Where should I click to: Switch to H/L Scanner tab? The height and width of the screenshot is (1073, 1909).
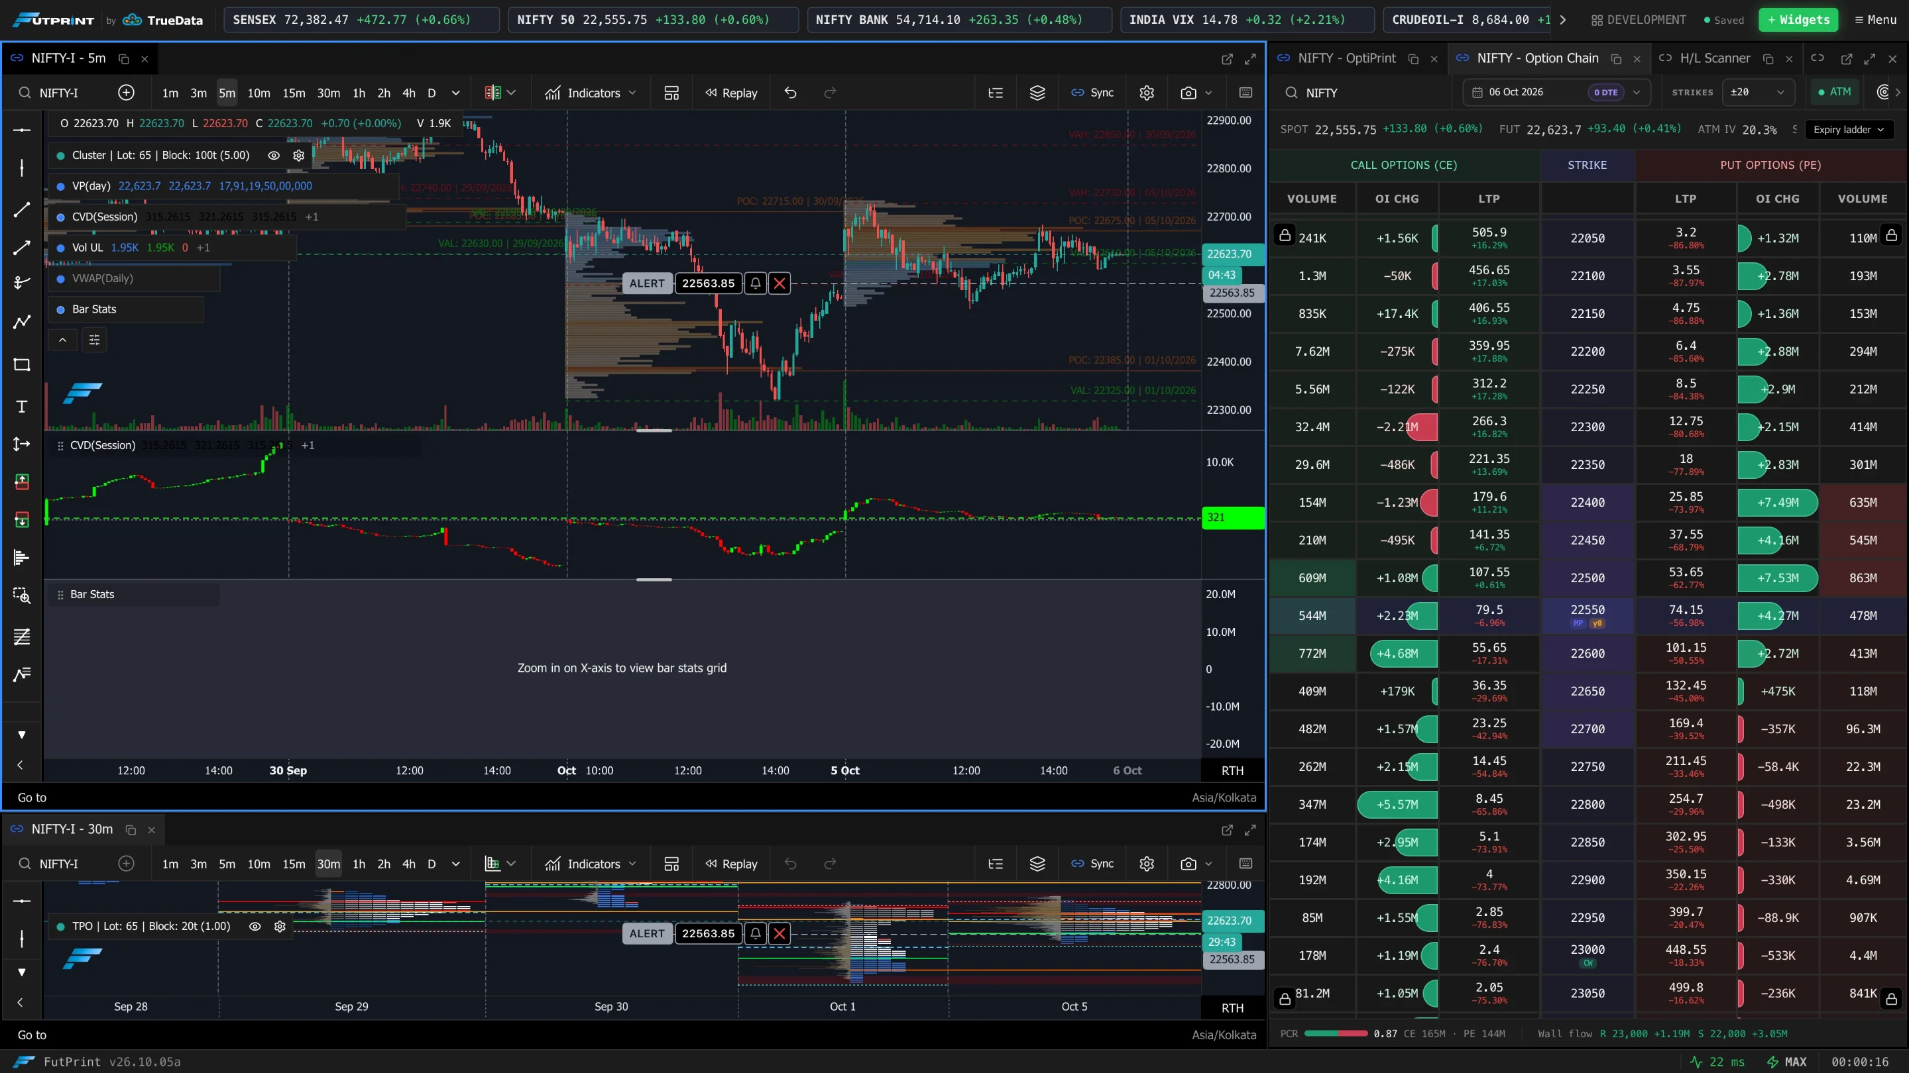(1715, 58)
